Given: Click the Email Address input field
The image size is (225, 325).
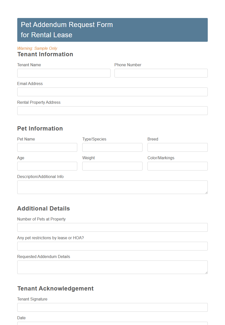Looking at the screenshot, I should (112, 92).
